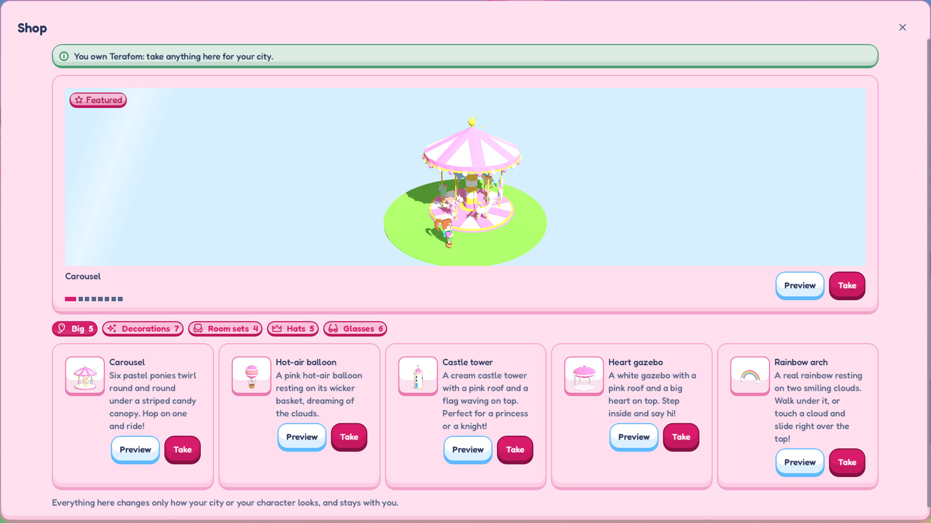
Task: Open the Decorations category tab
Action: [x=143, y=329]
